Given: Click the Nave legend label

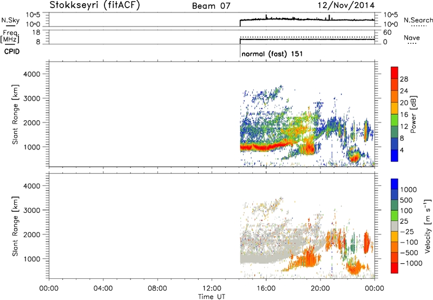Looking at the screenshot, I should (x=412, y=37).
